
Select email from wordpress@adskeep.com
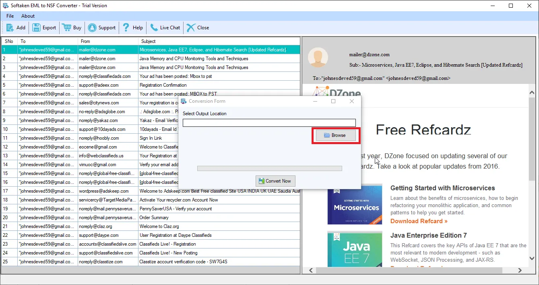[x=151, y=191]
